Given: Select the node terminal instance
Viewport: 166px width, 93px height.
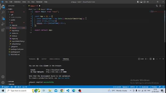Looking at the screenshot, I should 141,59.
